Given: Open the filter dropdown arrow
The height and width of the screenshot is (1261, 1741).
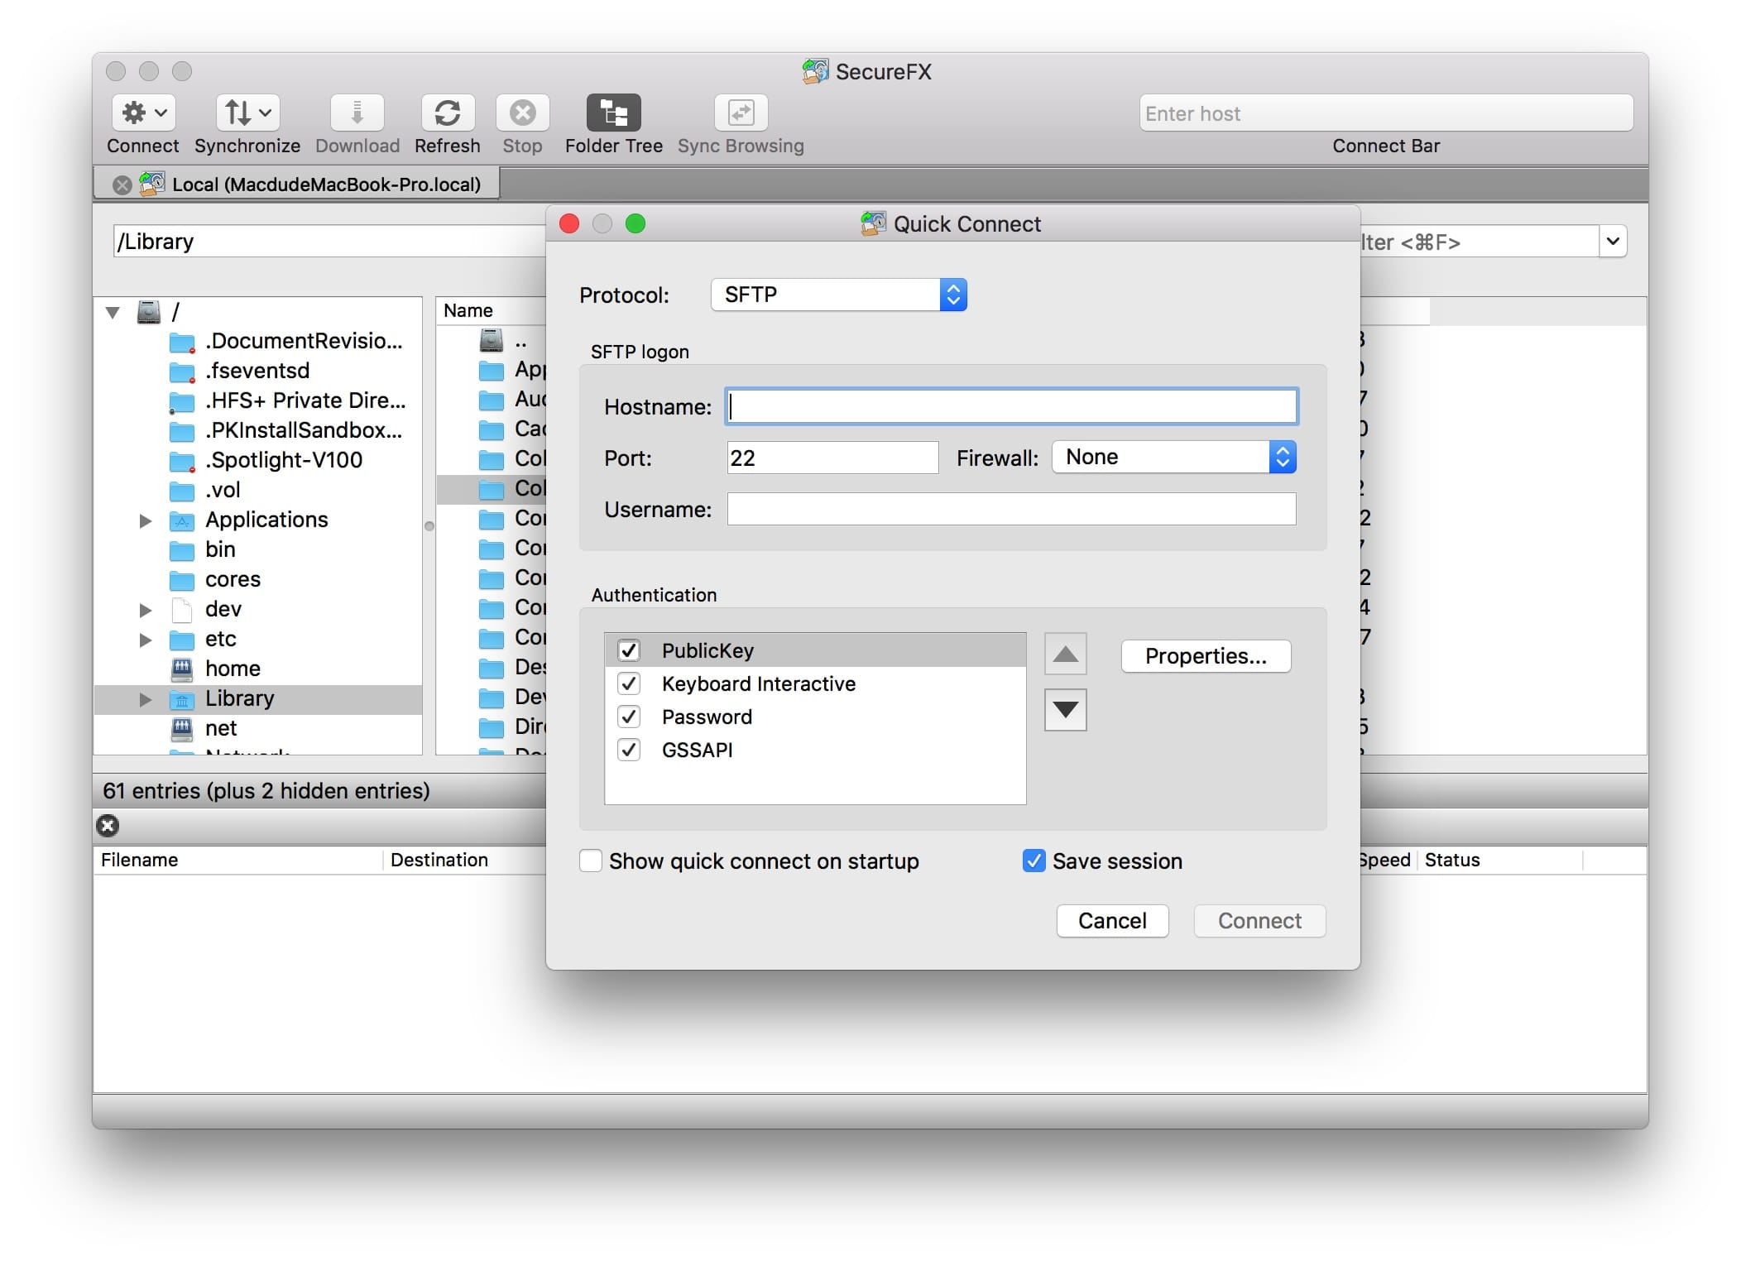Looking at the screenshot, I should pos(1612,242).
